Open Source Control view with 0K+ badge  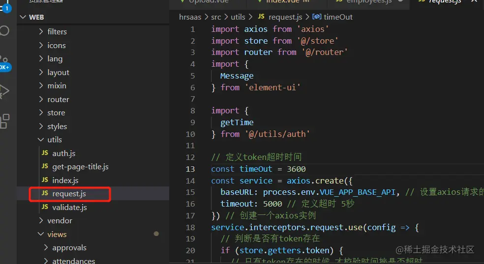[x=4, y=63]
